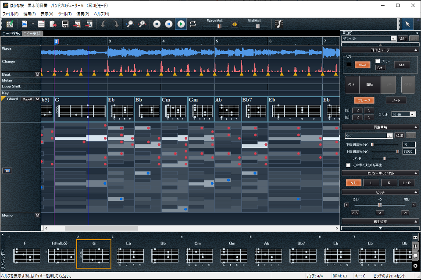Open the デフォルト preset dropdown
421x280 pixels.
coord(393,39)
